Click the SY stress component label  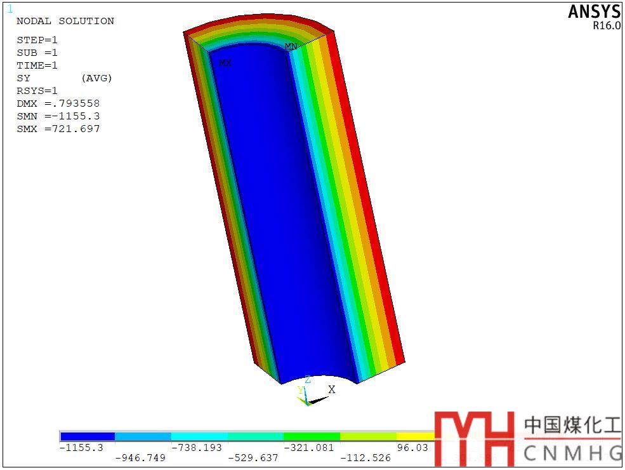tap(23, 78)
